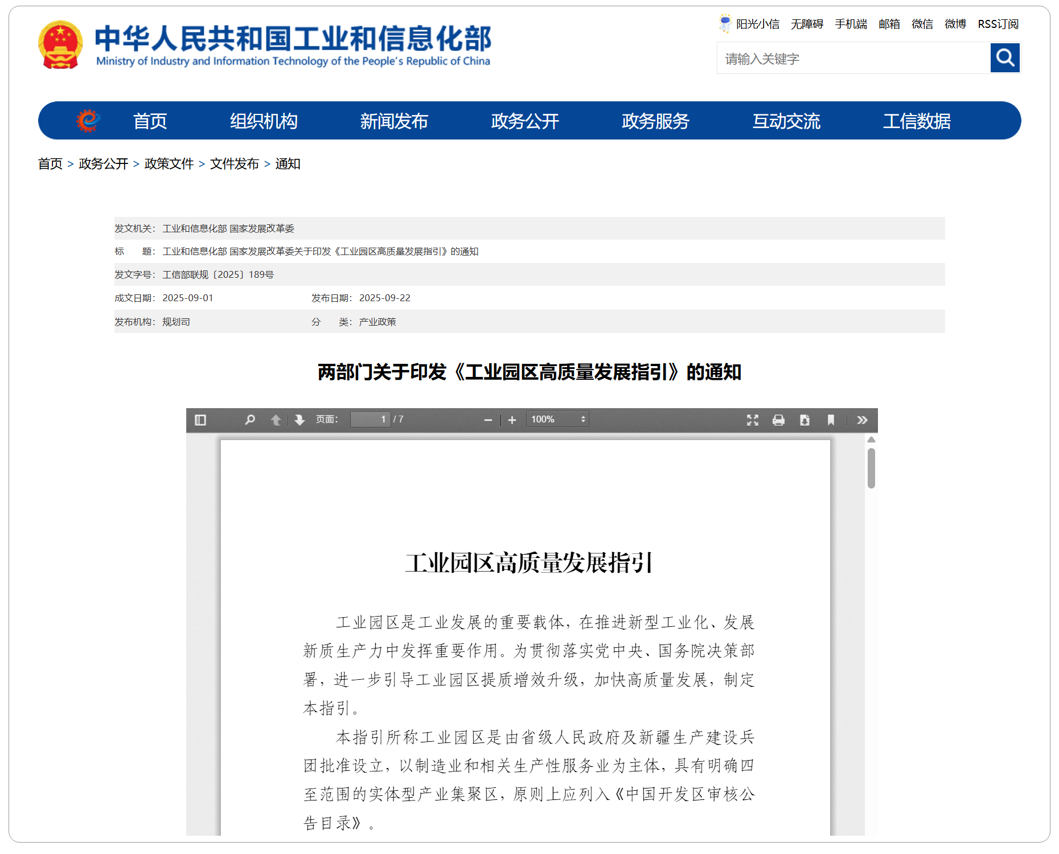The image size is (1059, 854).
Task: Expand the PDF viewer tools menu
Action: [x=862, y=420]
